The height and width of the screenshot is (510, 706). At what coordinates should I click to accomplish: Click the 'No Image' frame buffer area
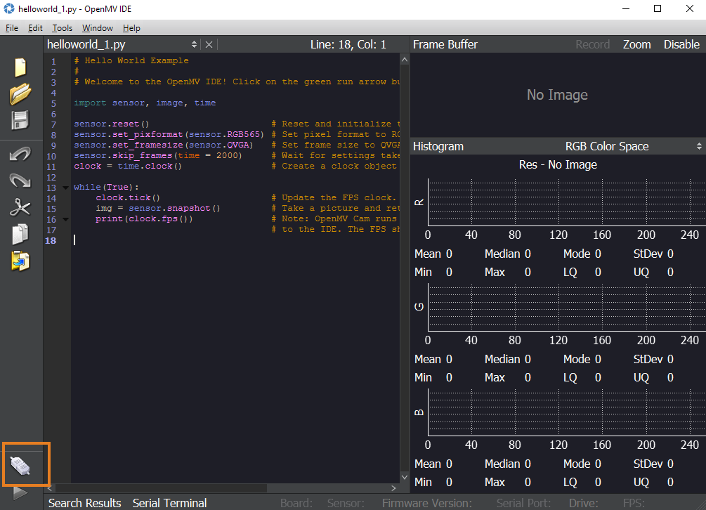click(x=557, y=95)
